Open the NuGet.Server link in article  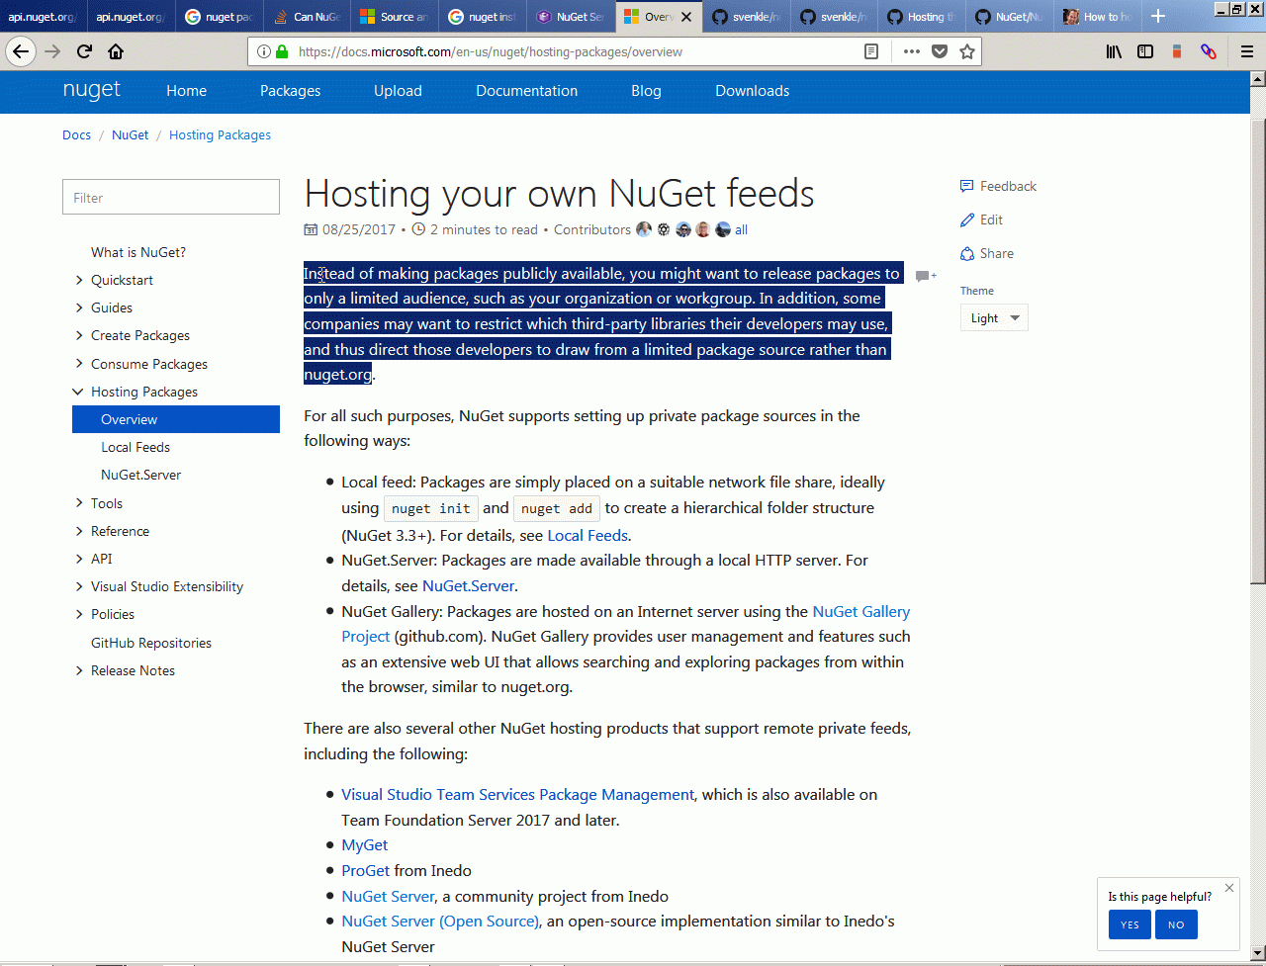(x=469, y=585)
